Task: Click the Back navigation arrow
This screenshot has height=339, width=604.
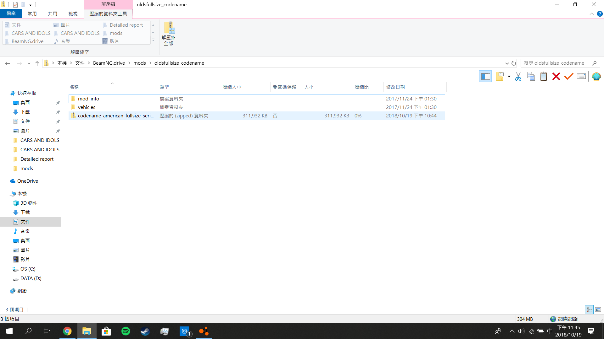Action: [x=8, y=63]
